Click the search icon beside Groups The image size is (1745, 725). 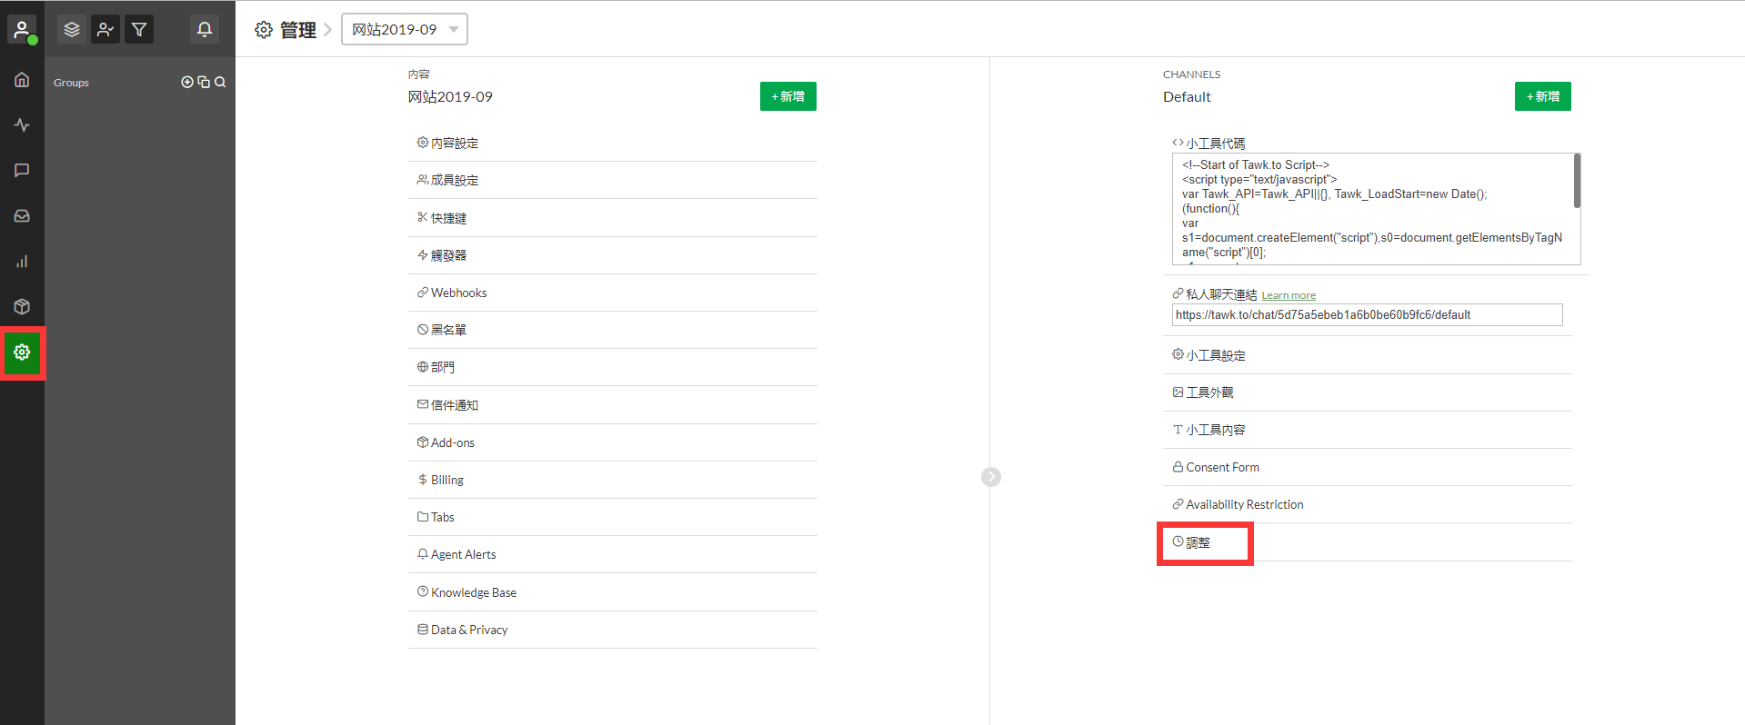pos(220,82)
